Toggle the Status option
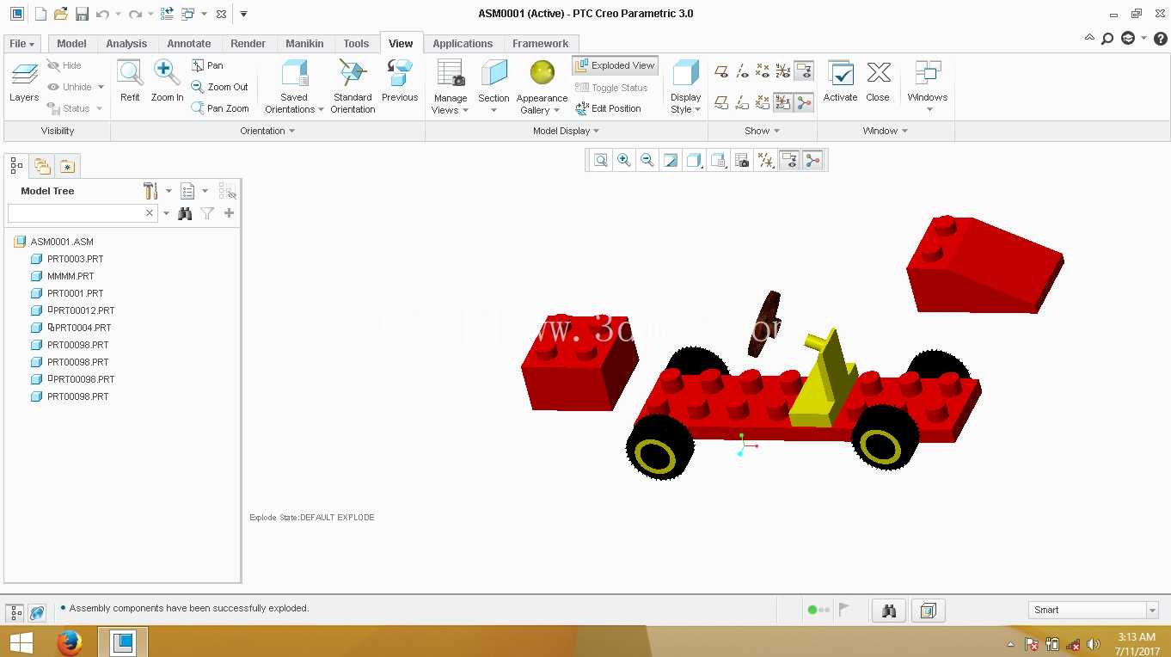Image resolution: width=1171 pixels, height=657 pixels. [x=75, y=108]
